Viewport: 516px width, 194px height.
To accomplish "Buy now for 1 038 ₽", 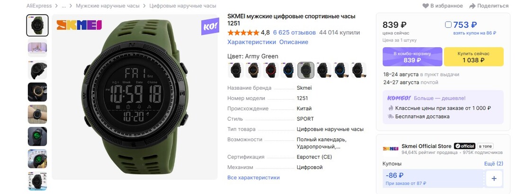I will tap(473, 57).
